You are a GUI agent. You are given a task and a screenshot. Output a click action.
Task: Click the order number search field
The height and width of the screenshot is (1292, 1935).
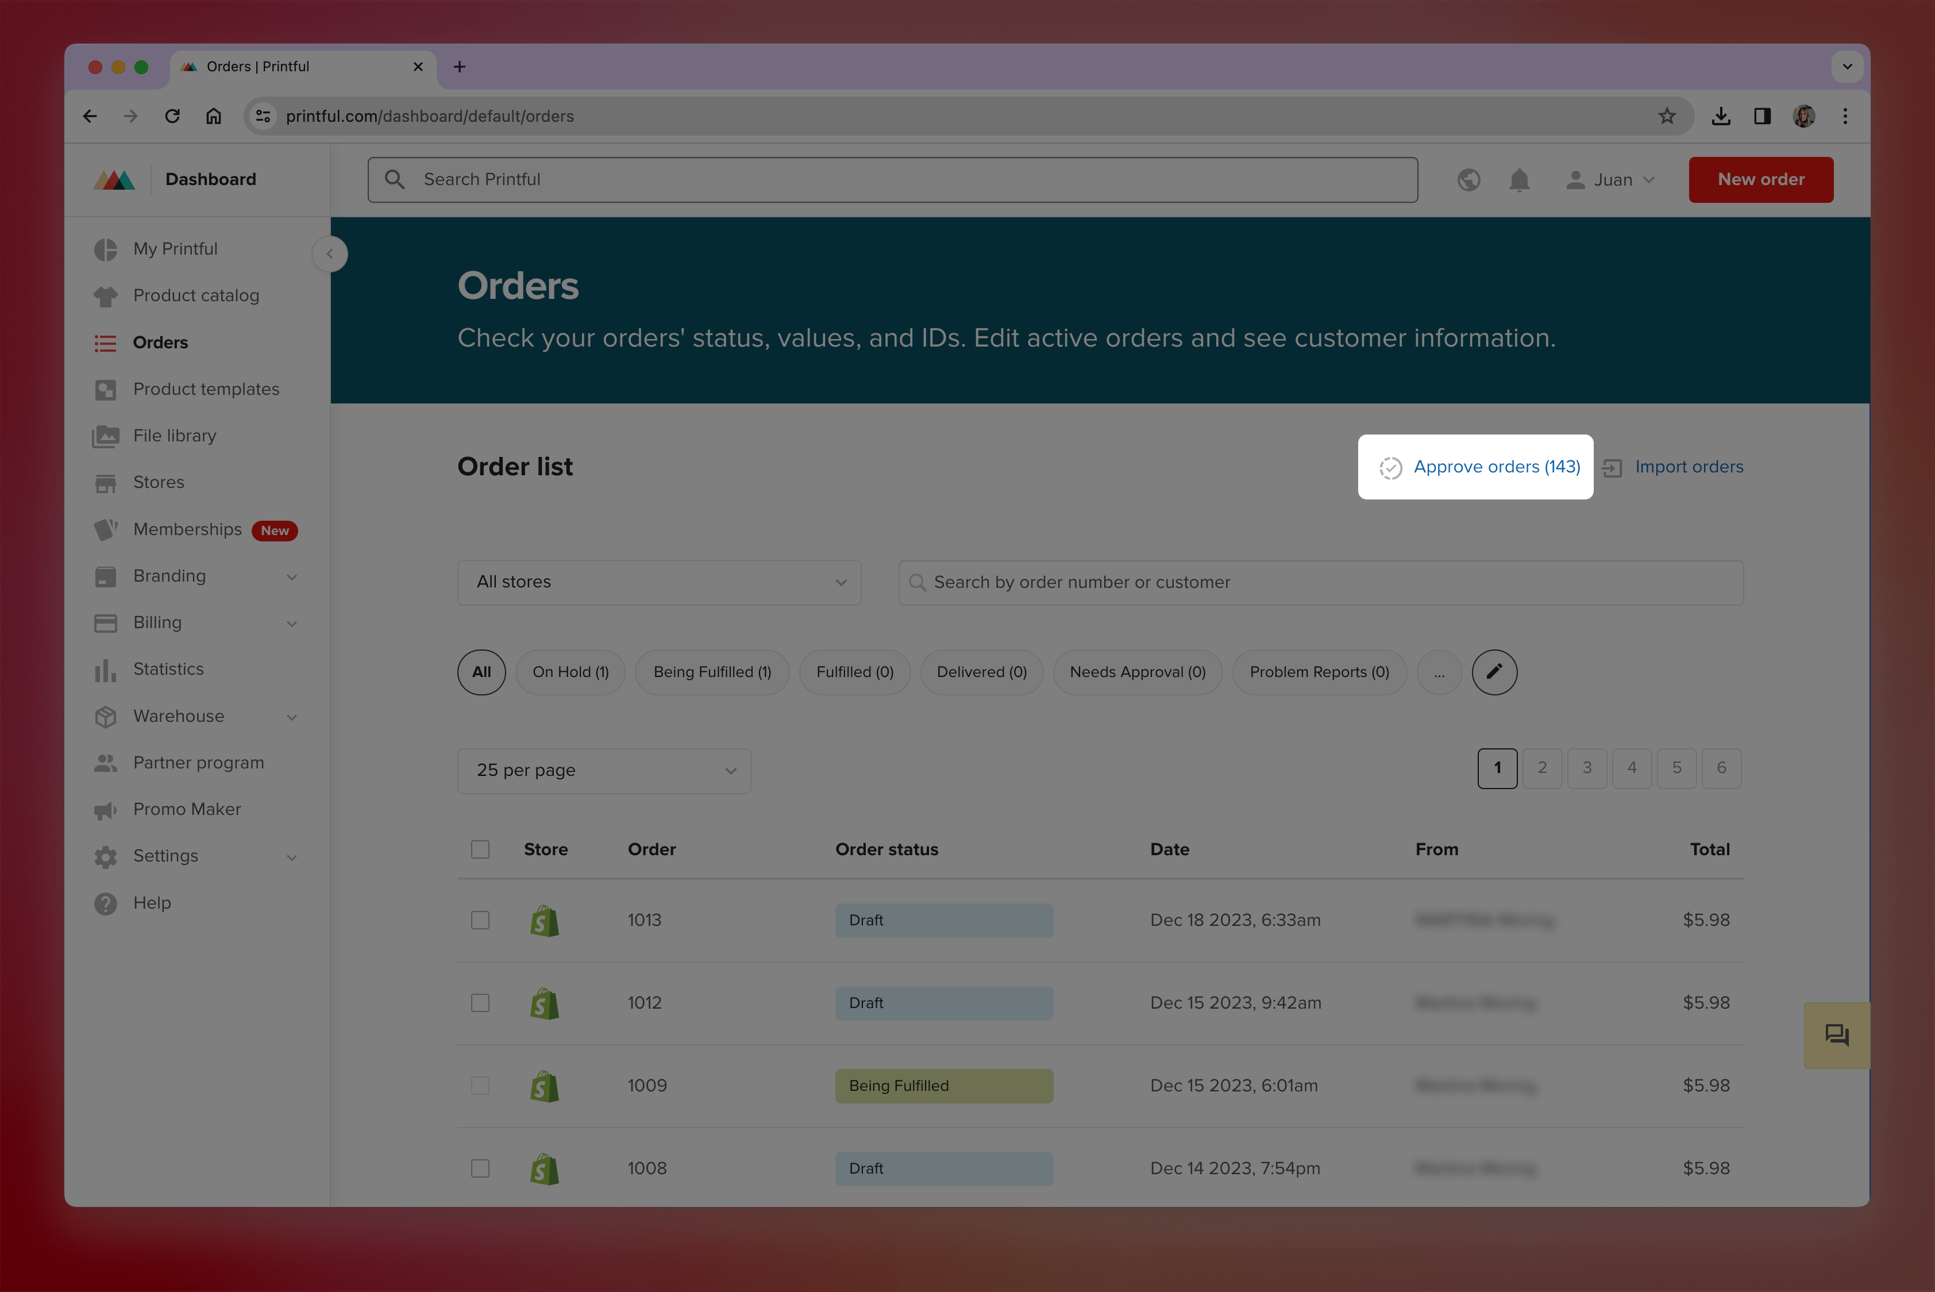click(x=1320, y=583)
